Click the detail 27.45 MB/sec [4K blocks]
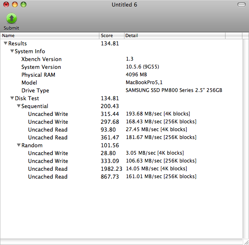249x245 pixels. [x=156, y=130]
